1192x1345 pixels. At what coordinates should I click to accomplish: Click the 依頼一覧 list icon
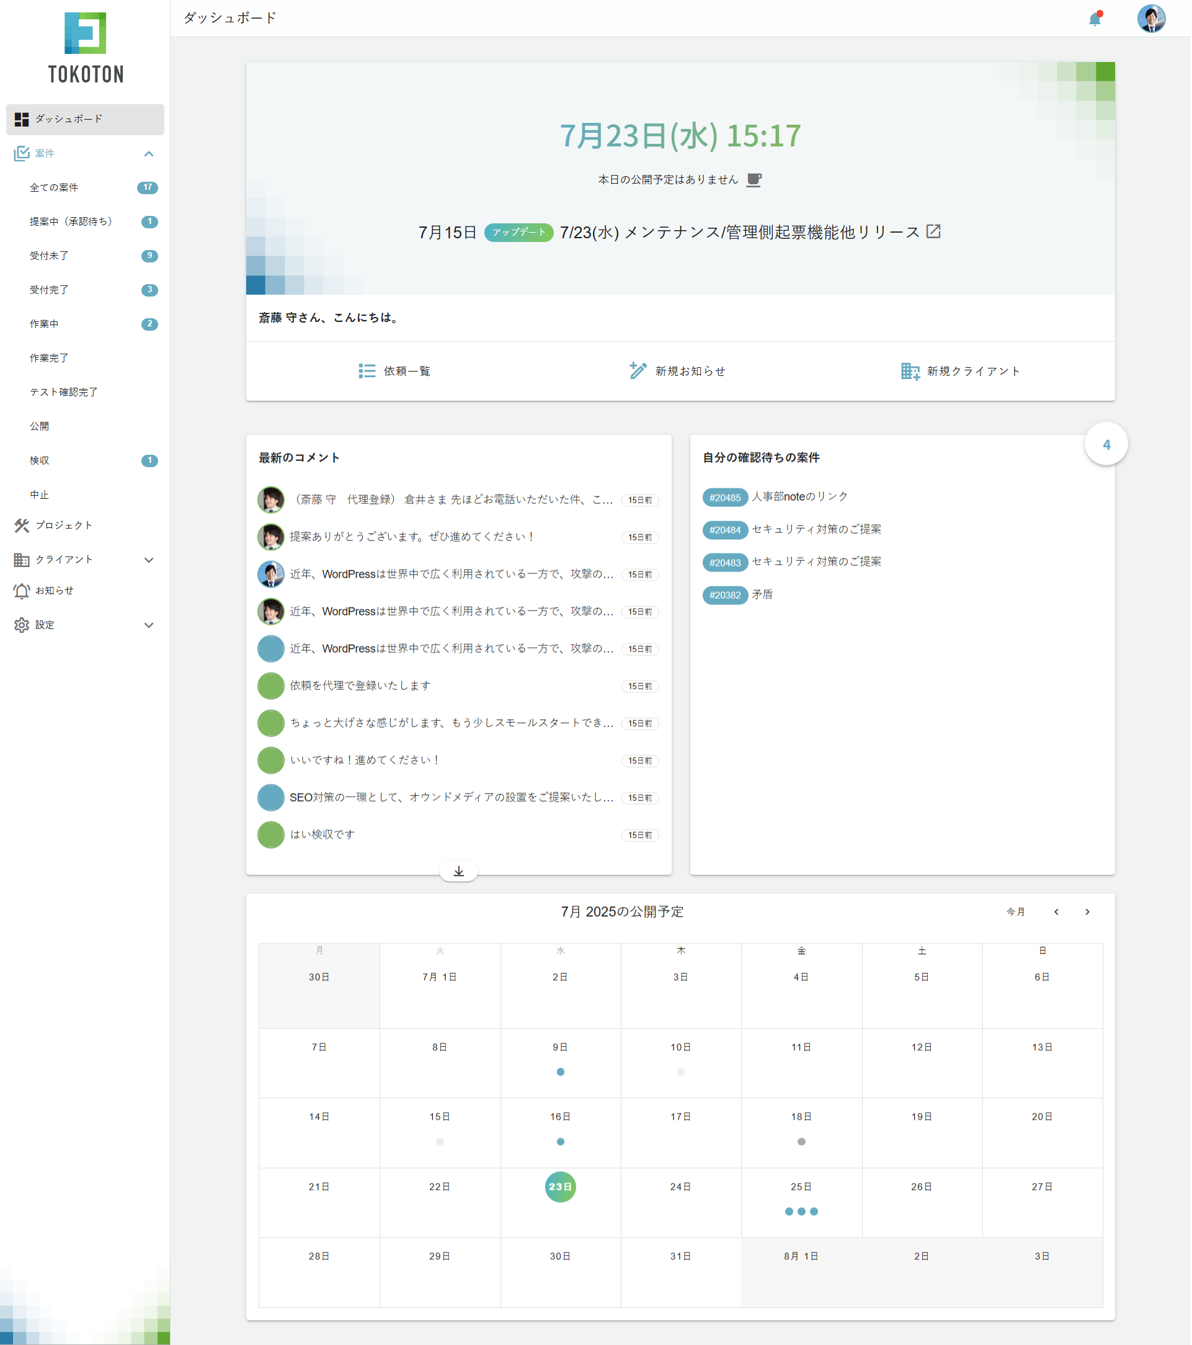pyautogui.click(x=367, y=371)
